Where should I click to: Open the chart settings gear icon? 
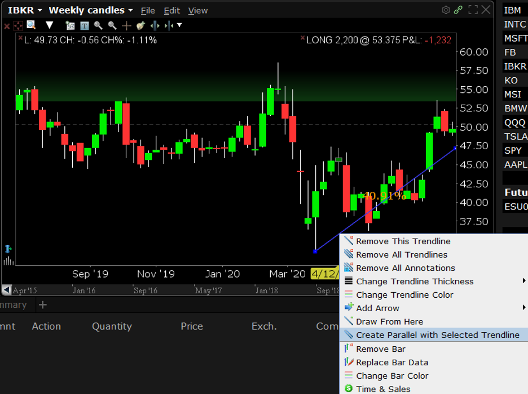[x=446, y=10]
